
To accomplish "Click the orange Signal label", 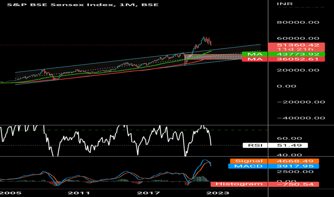I will (249, 161).
